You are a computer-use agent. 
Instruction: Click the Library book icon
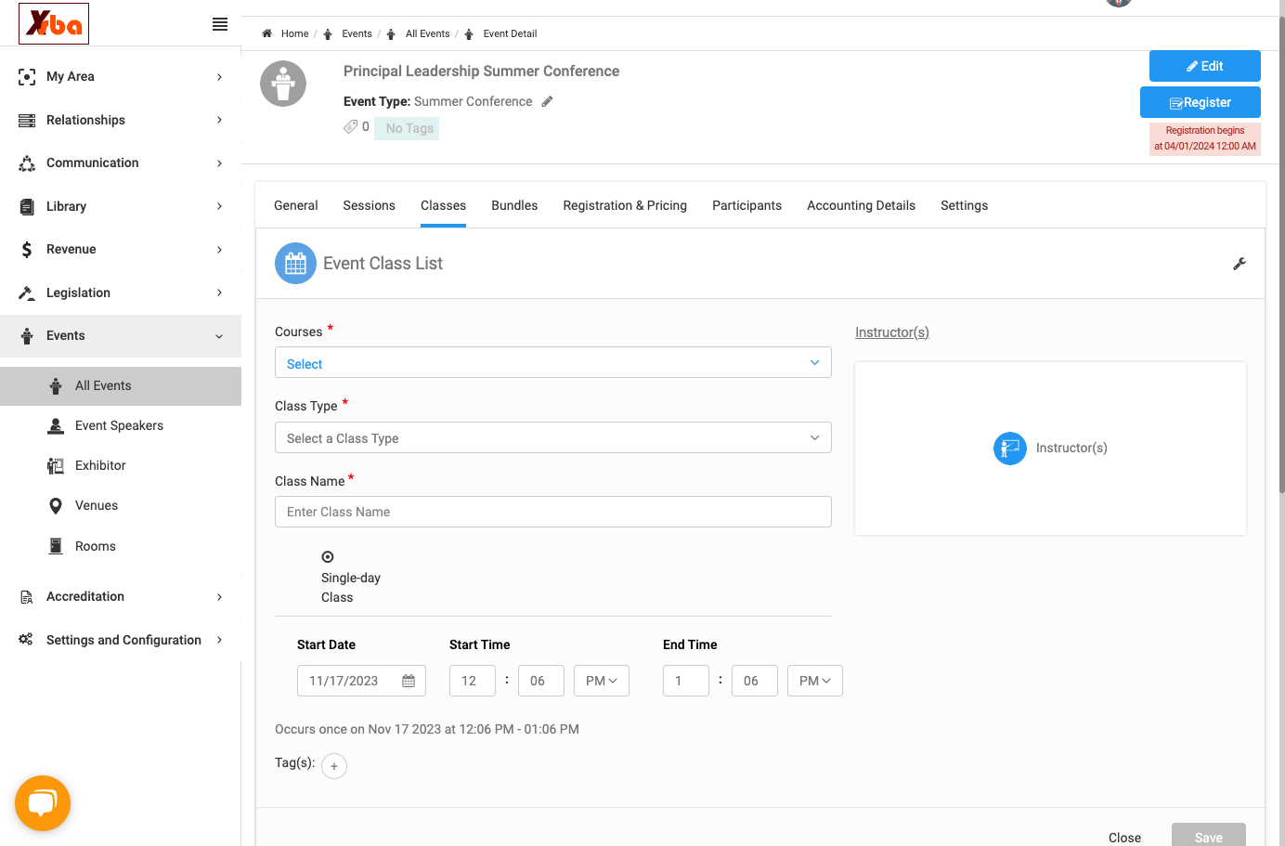tap(27, 206)
